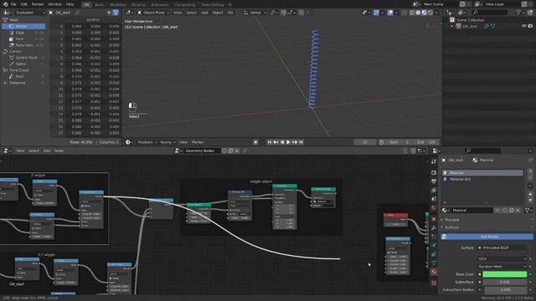This screenshot has height=301, width=536.
Task: Expand the GN_start object in outliner
Action: 452,26
